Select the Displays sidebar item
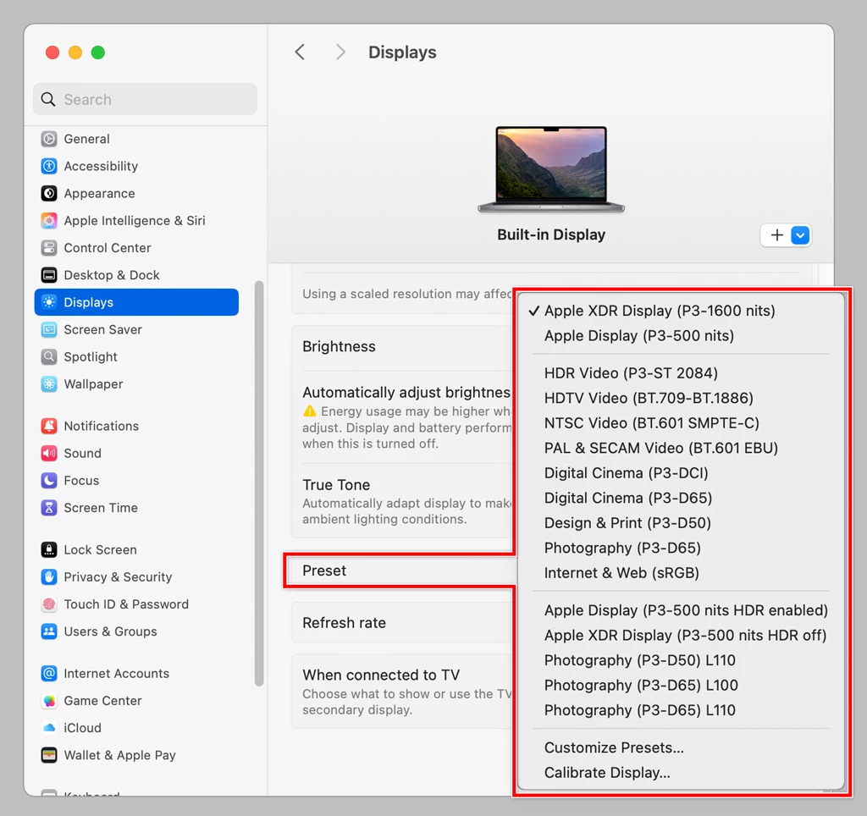This screenshot has height=816, width=867. (136, 302)
